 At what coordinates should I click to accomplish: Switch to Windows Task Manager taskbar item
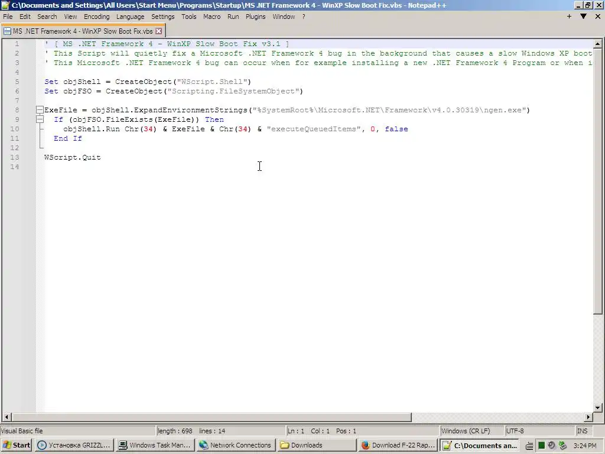pos(155,445)
